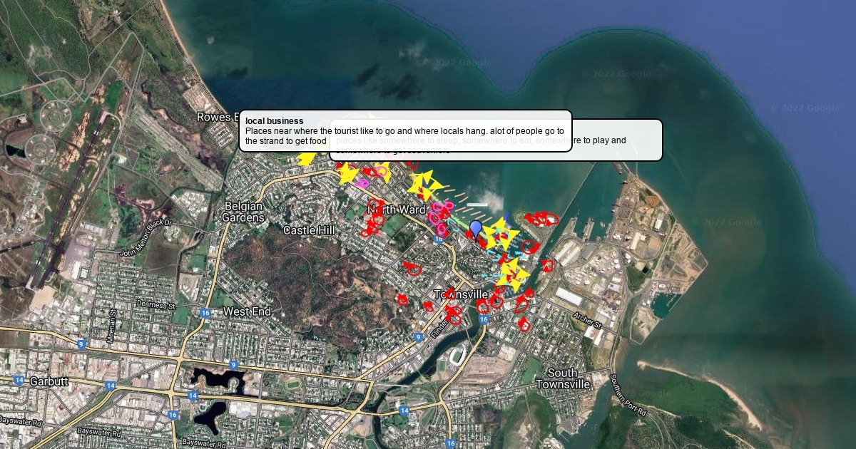Select the 'local business' info popup title

[275, 121]
